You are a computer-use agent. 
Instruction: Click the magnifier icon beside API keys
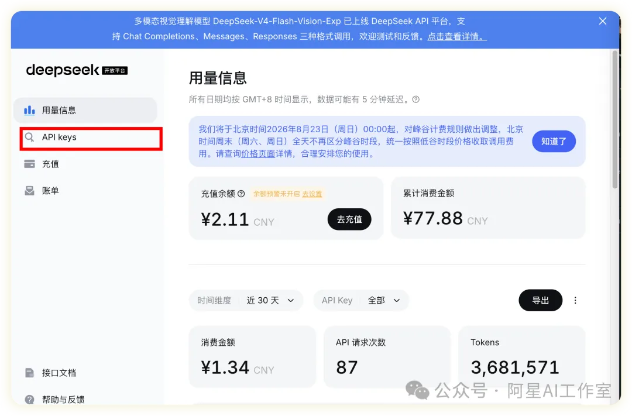(29, 137)
